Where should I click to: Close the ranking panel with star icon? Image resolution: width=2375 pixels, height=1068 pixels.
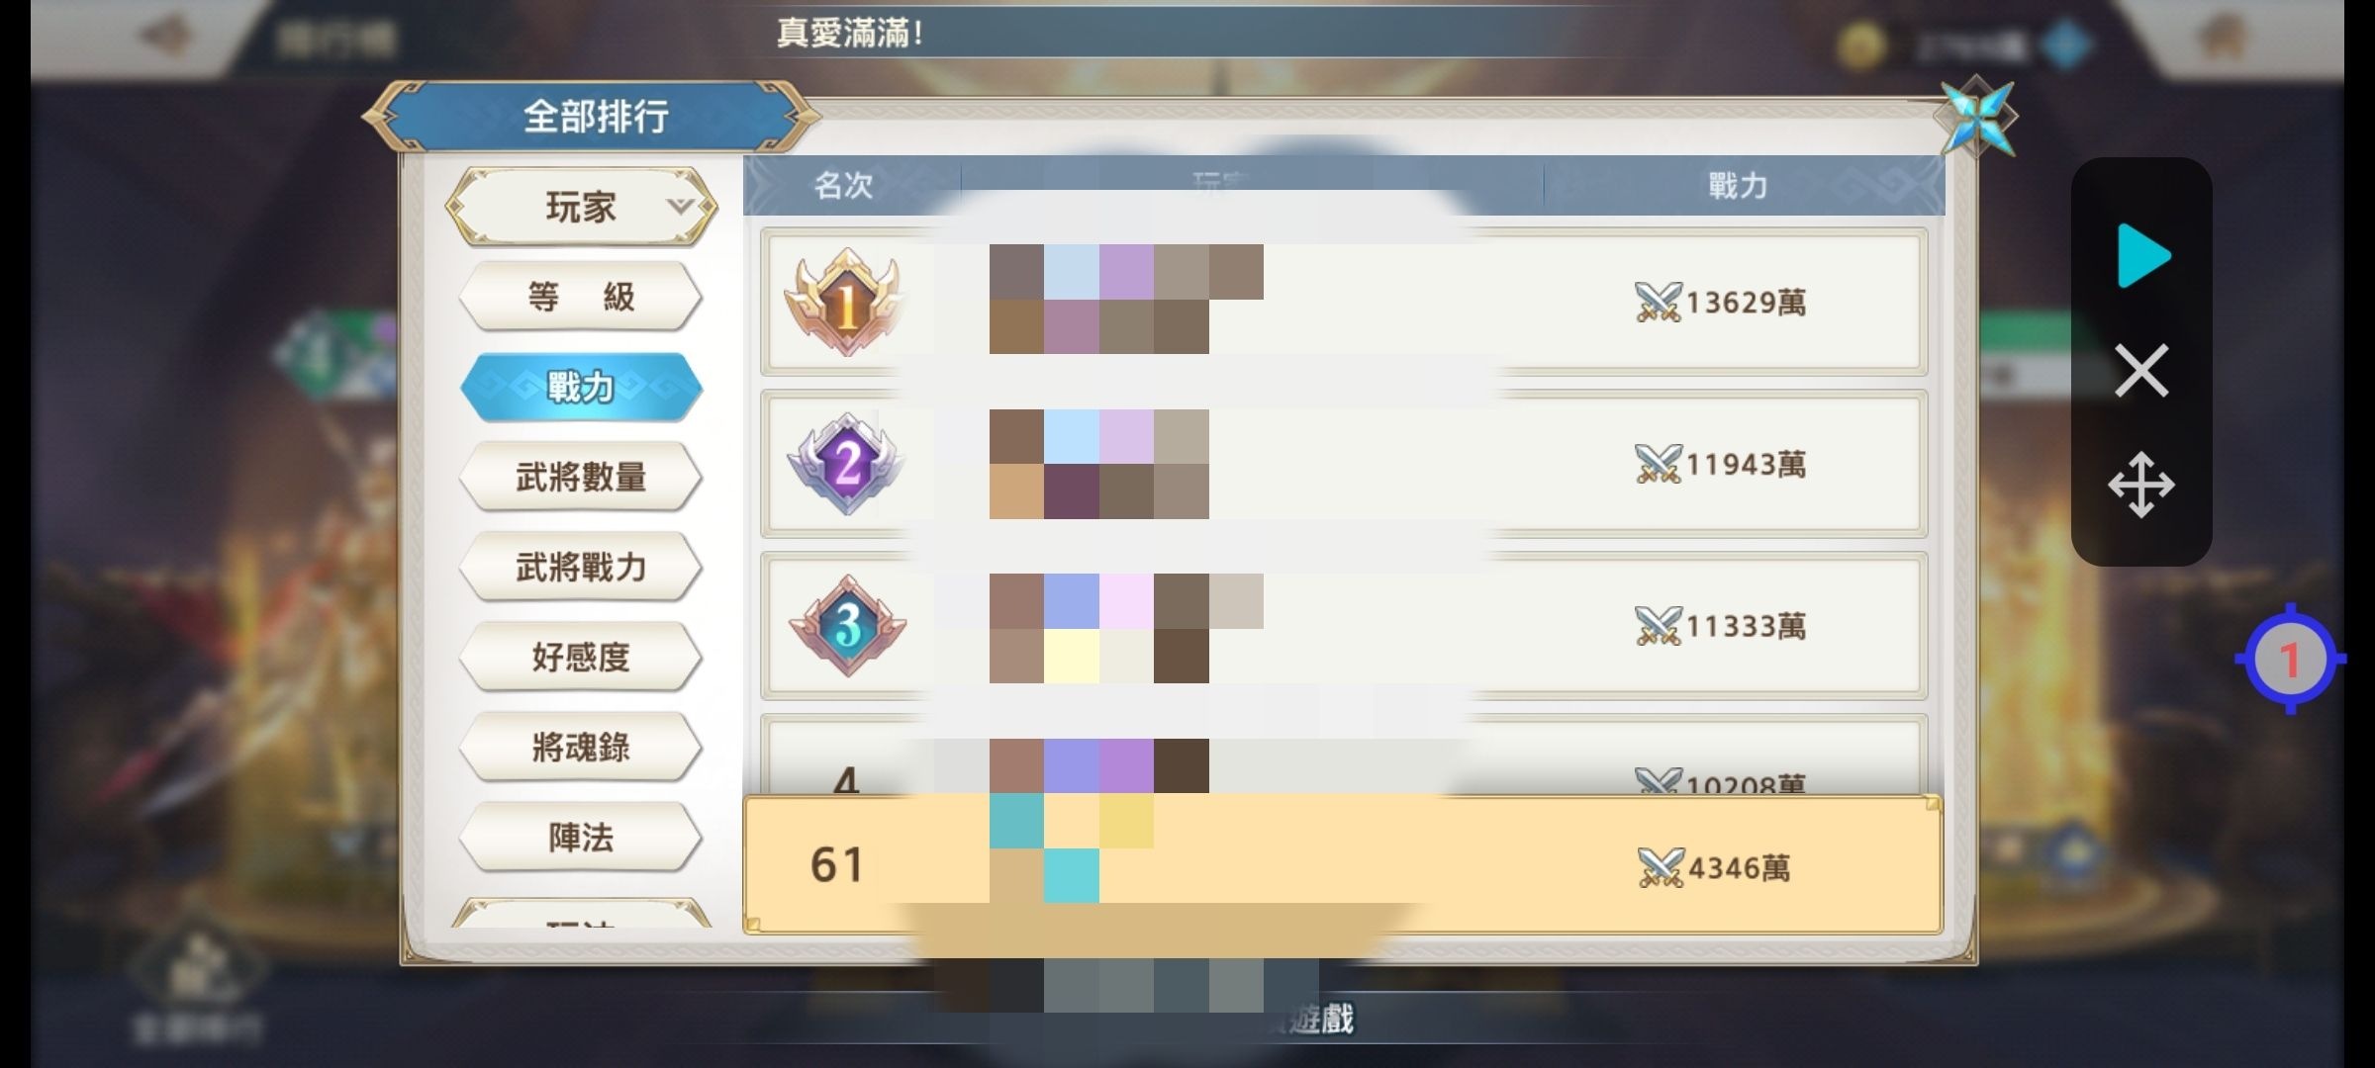tap(1976, 117)
